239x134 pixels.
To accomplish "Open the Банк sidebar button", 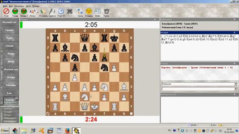I will (9, 93).
